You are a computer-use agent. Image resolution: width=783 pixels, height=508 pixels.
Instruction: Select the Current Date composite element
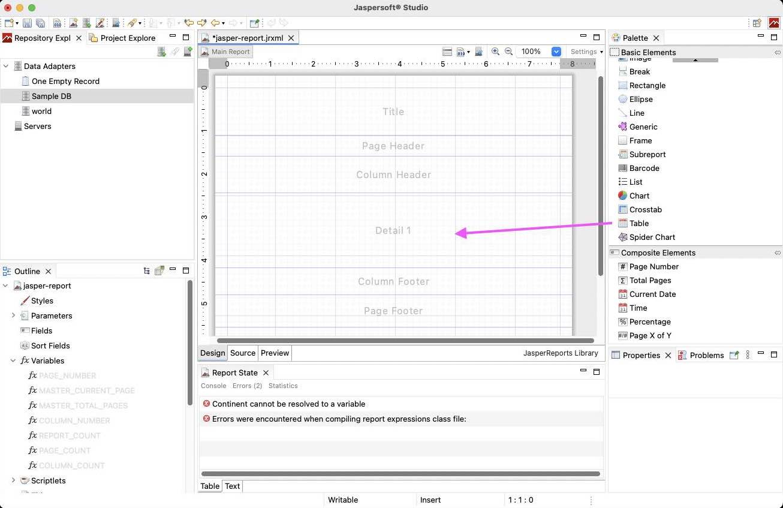click(647, 294)
